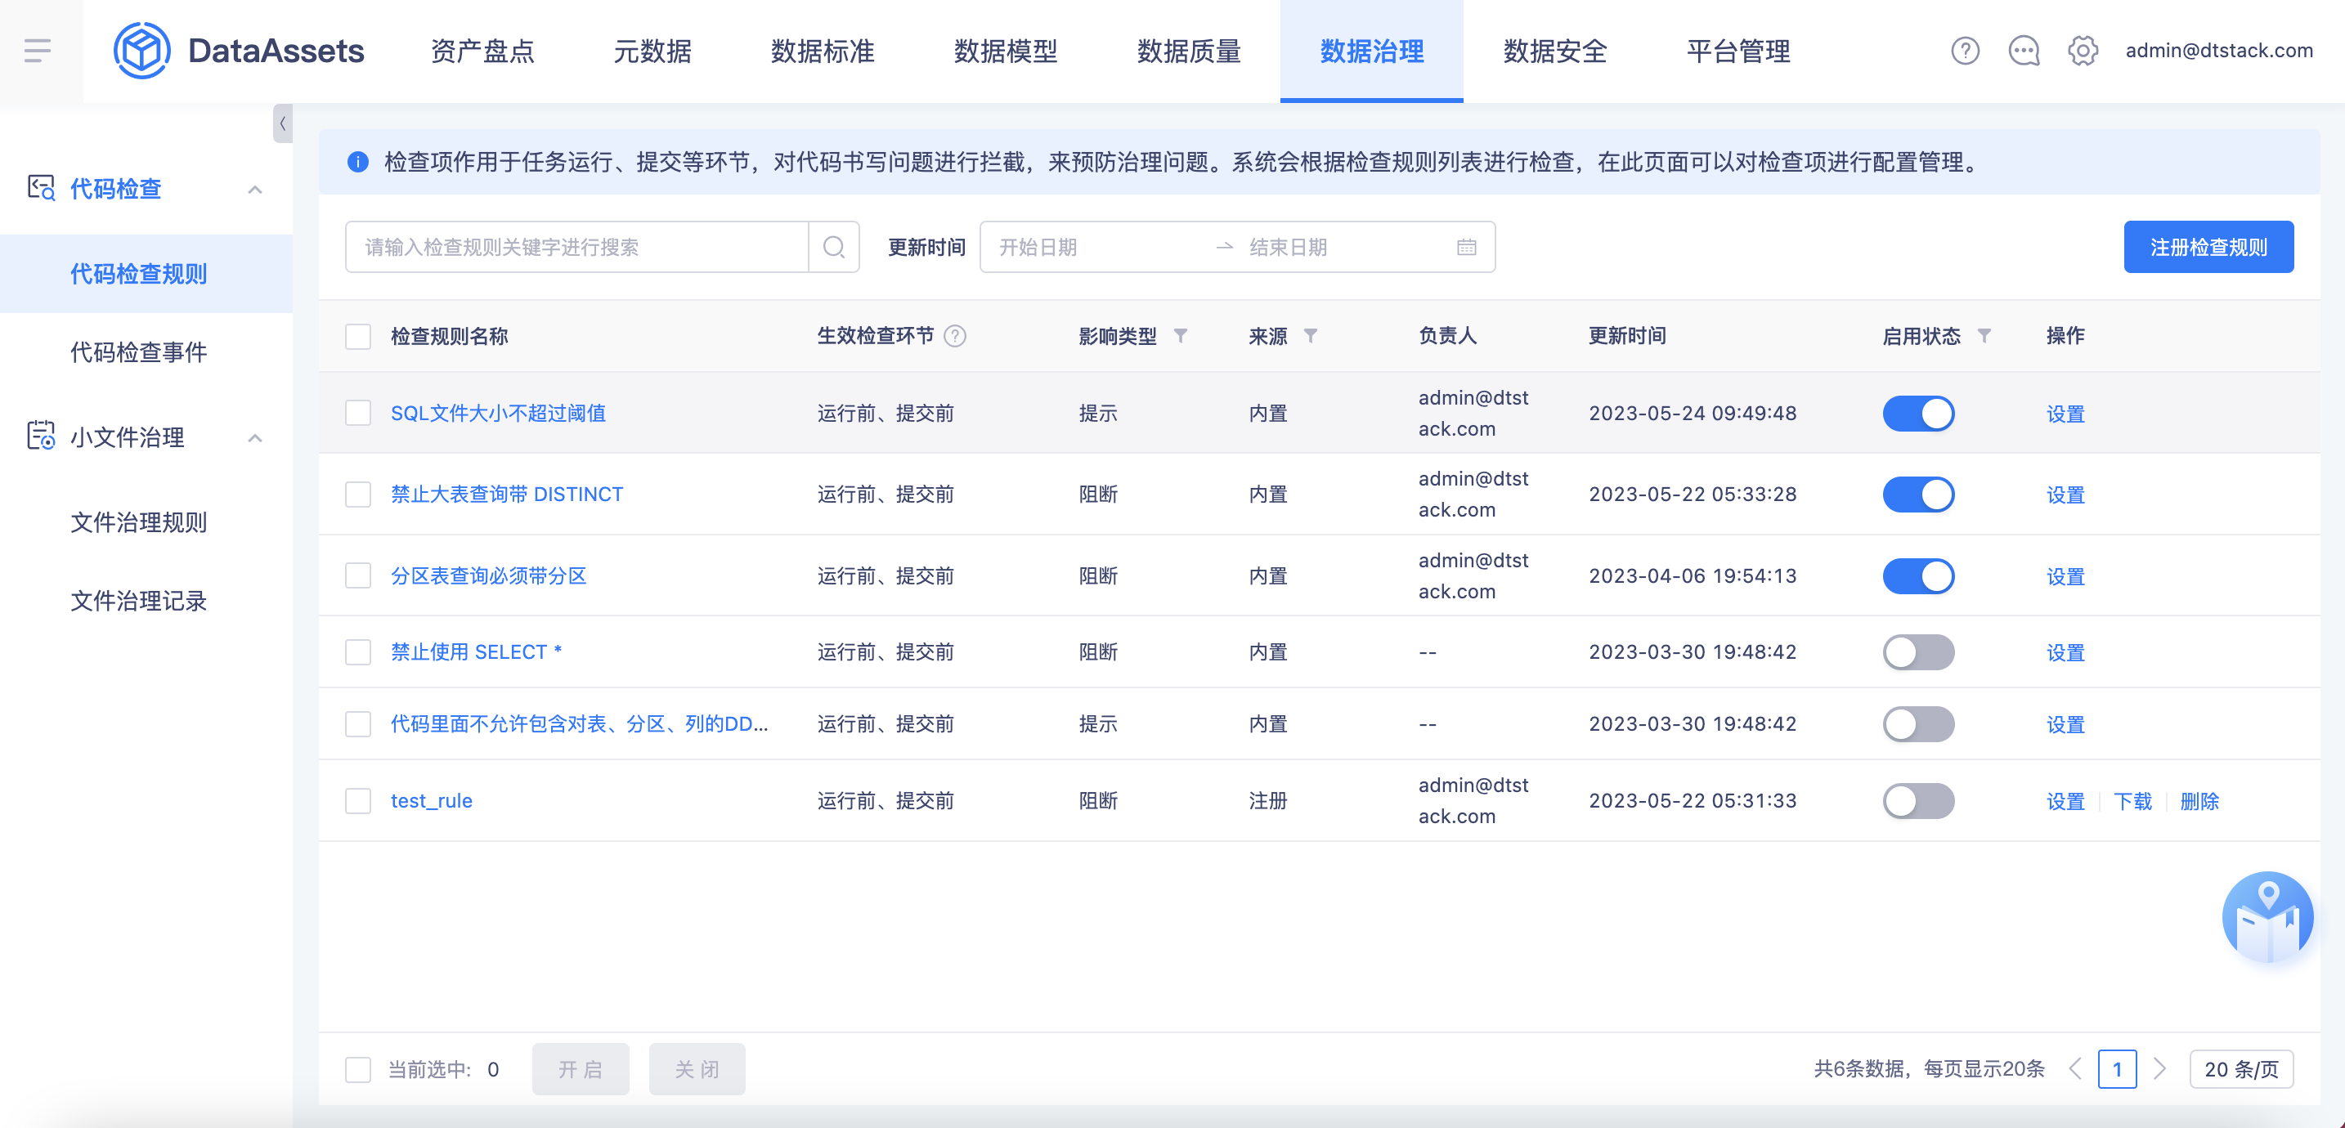This screenshot has width=2345, height=1128.
Task: Click 设置 for 禁止使用 SELECT * row
Action: [x=2065, y=651]
